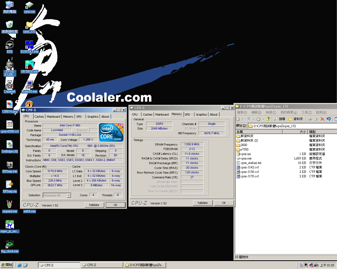Image resolution: width=337 pixels, height=269 pixels.
Task: Open the Explorer 我的最愛(A) menu
Action: tap(289, 112)
